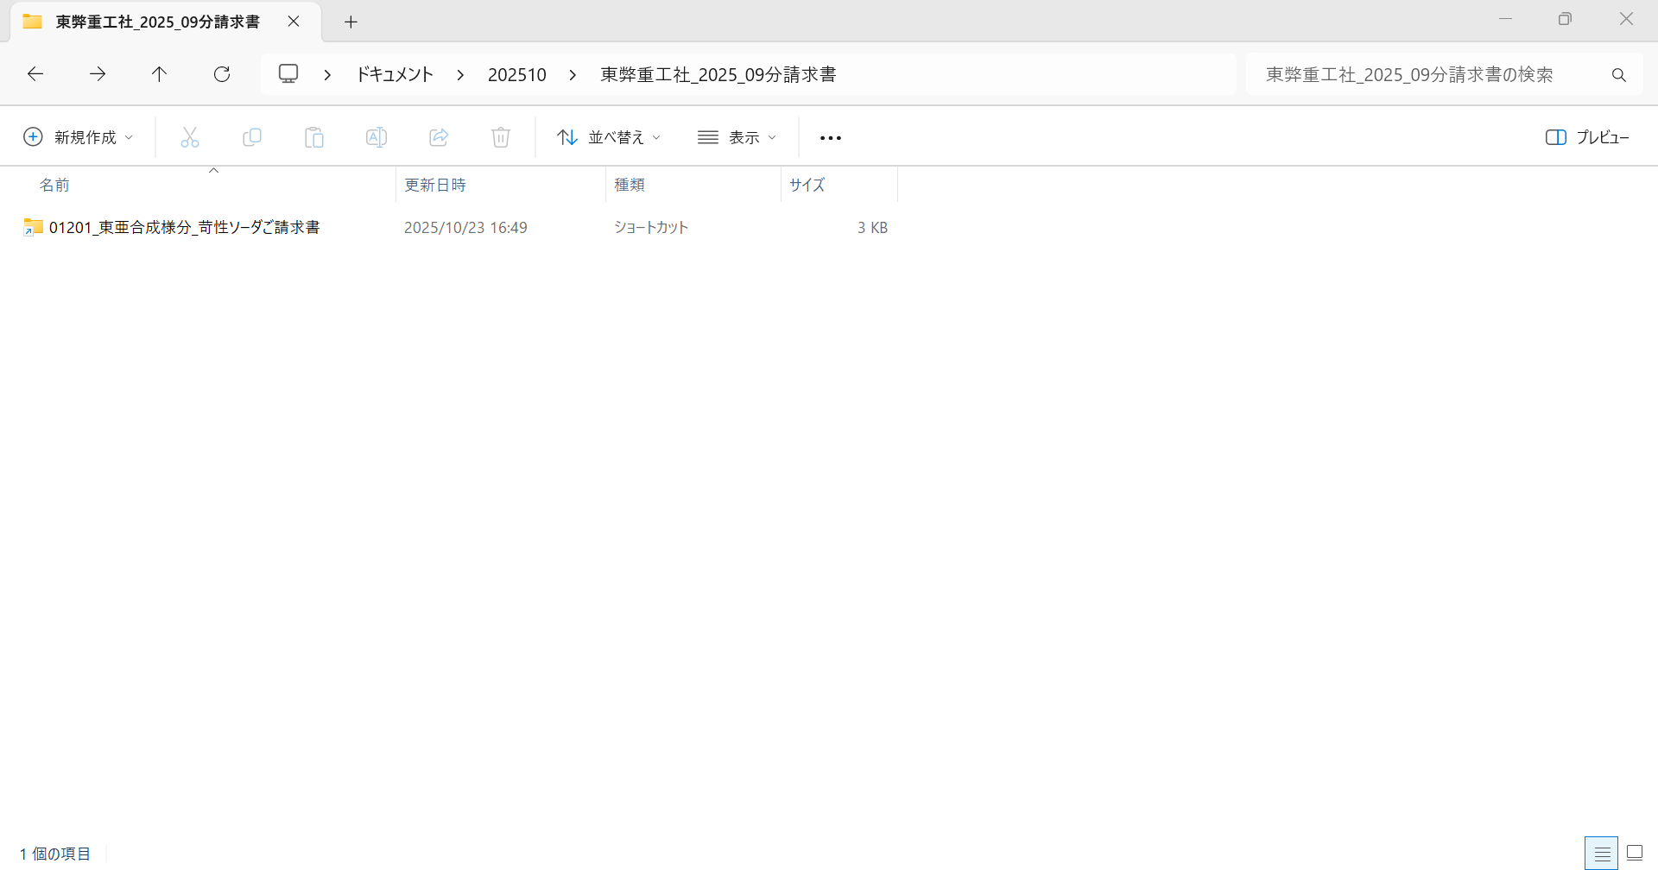Screen dimensions: 1658x870
Task: Open the 表示 view dropdown
Action: pos(737,137)
